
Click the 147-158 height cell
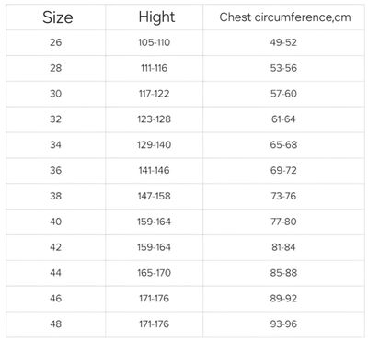pos(154,196)
